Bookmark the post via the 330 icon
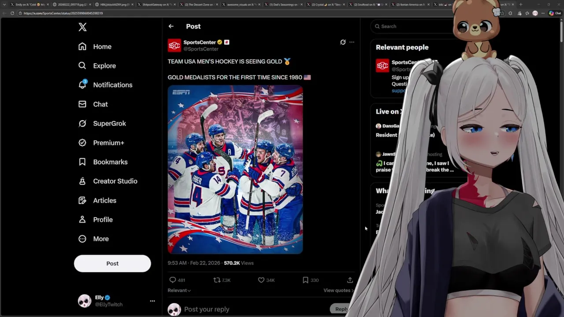Image resolution: width=564 pixels, height=317 pixels. tap(305, 280)
